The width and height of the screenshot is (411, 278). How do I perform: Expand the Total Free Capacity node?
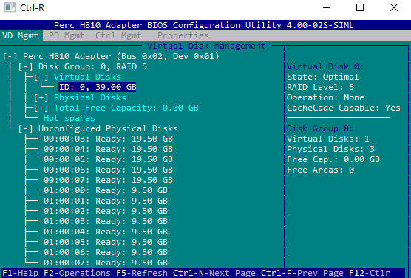coord(41,108)
